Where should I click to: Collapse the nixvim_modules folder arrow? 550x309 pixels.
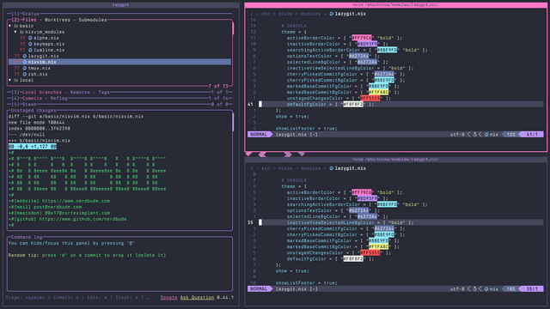pos(15,32)
